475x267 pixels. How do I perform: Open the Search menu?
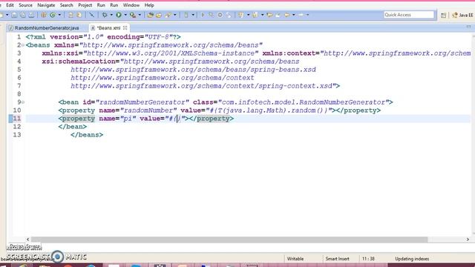66,5
